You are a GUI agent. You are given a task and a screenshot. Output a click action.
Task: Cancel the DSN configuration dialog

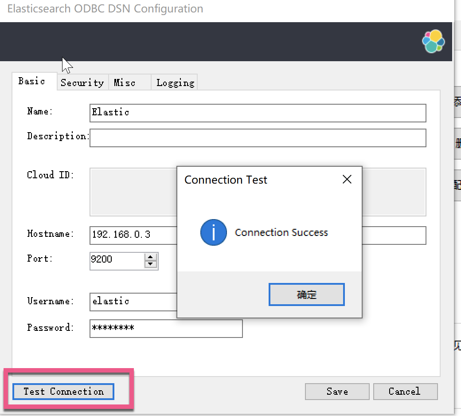pos(405,392)
